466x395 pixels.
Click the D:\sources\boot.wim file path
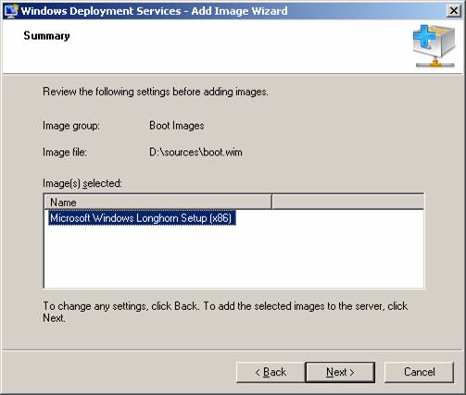click(x=195, y=152)
